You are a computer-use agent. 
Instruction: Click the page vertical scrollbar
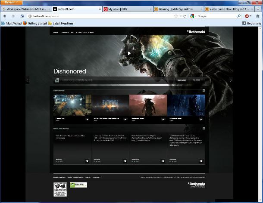(260, 114)
